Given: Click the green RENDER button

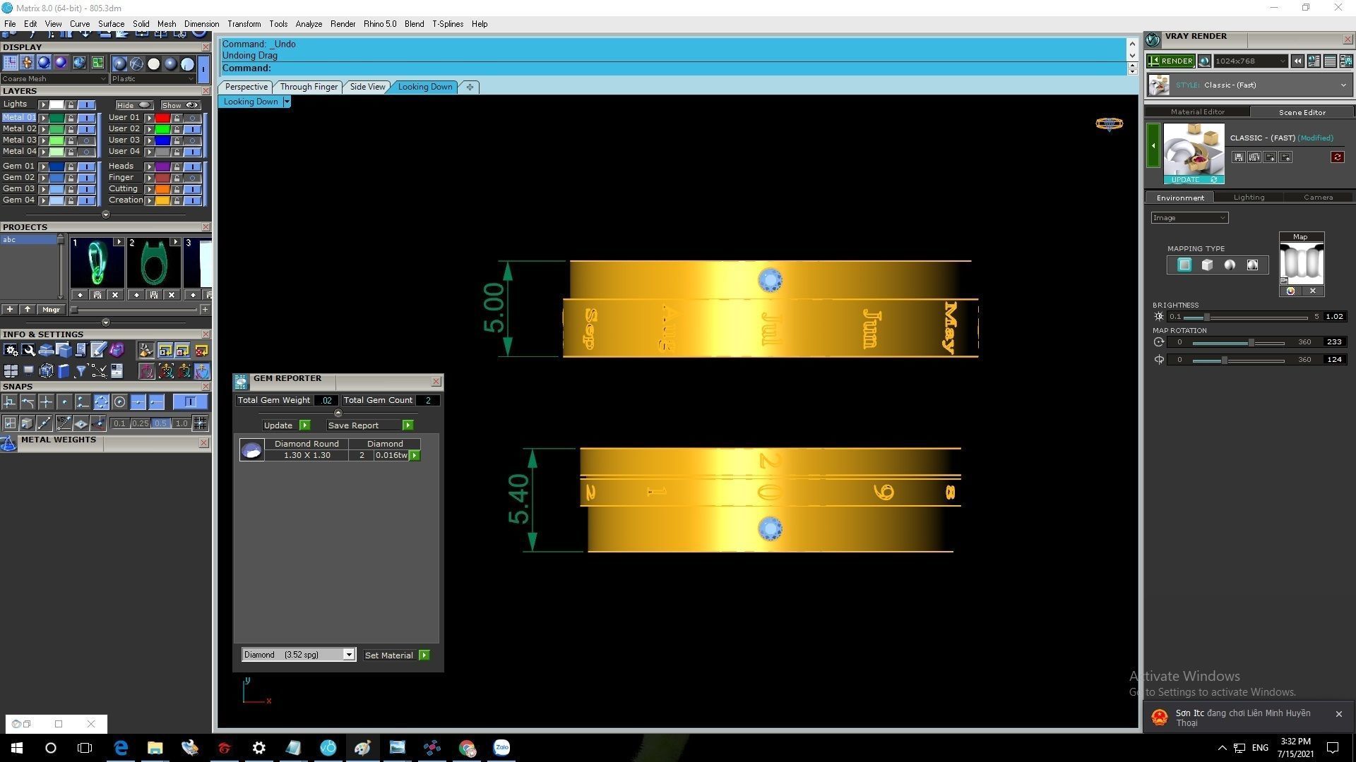Looking at the screenshot, I should tap(1170, 61).
